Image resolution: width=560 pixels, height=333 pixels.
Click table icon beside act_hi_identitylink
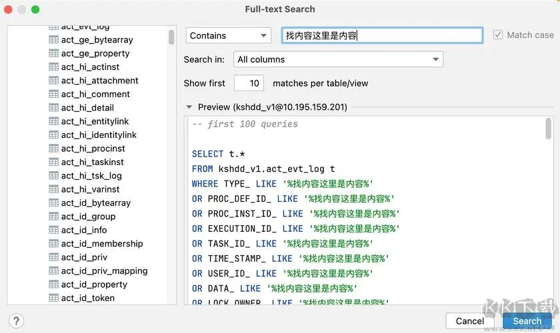[x=53, y=135]
